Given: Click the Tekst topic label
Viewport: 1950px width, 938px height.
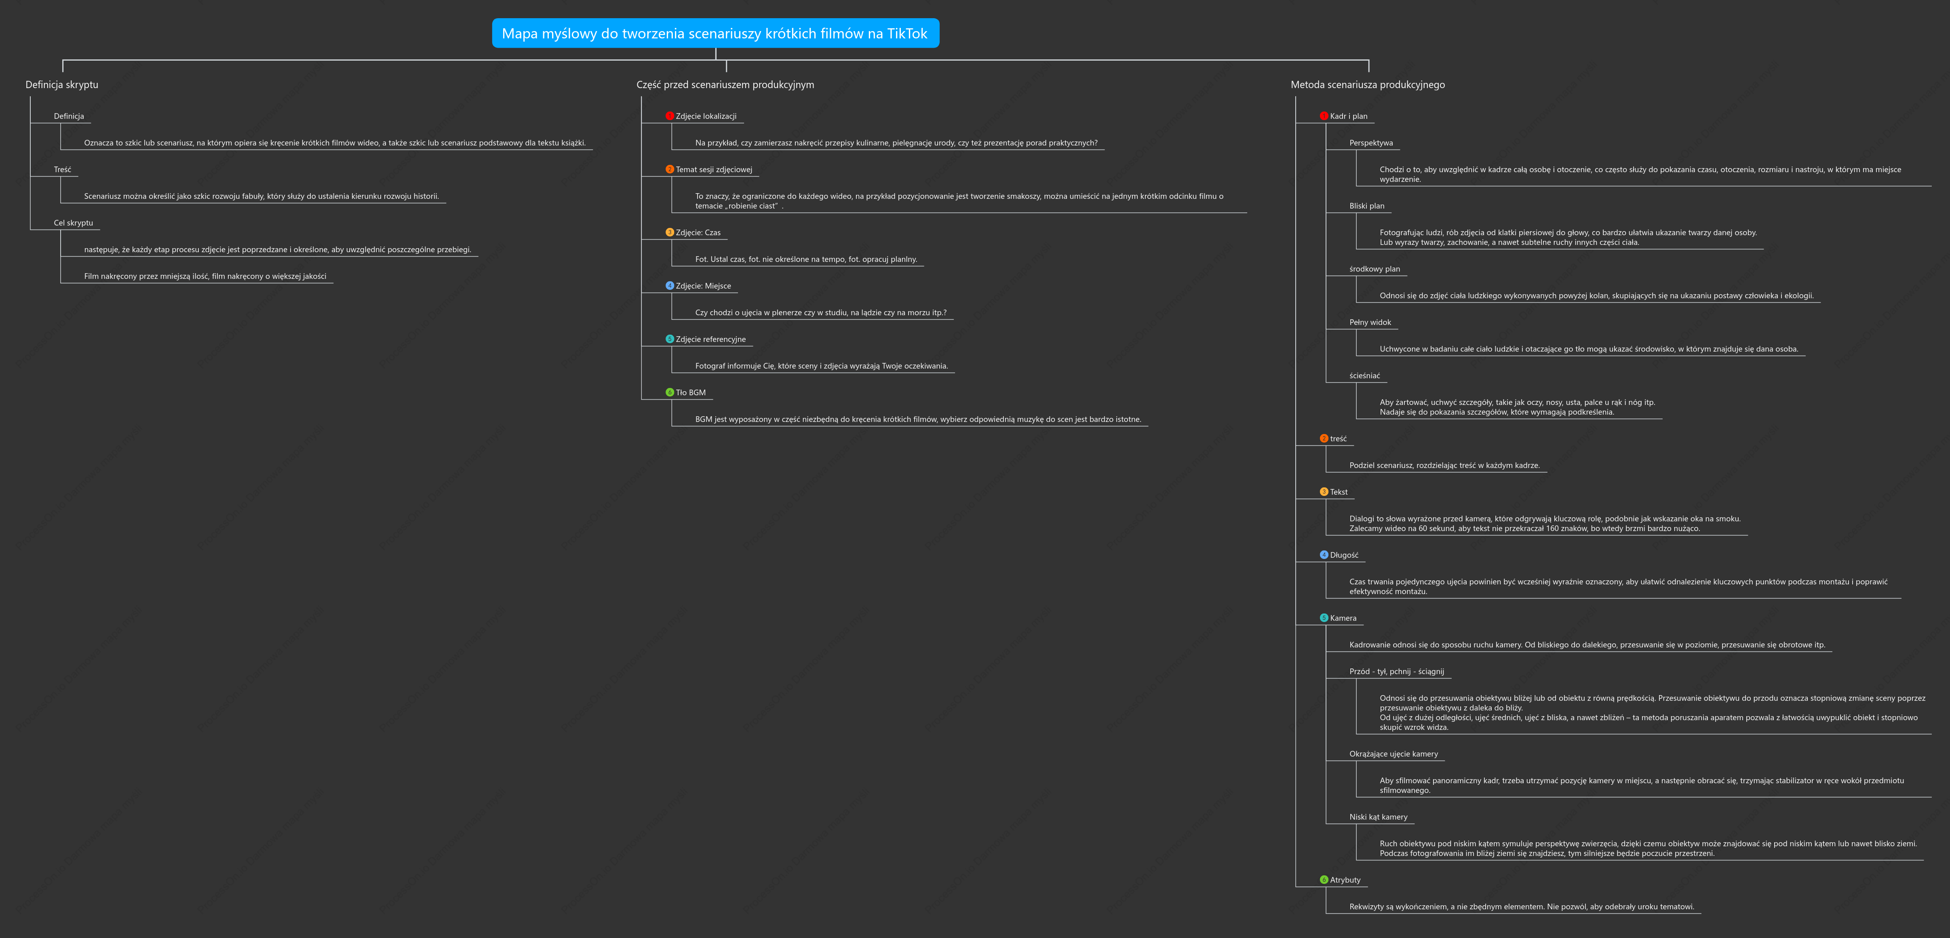Looking at the screenshot, I should tap(1339, 492).
